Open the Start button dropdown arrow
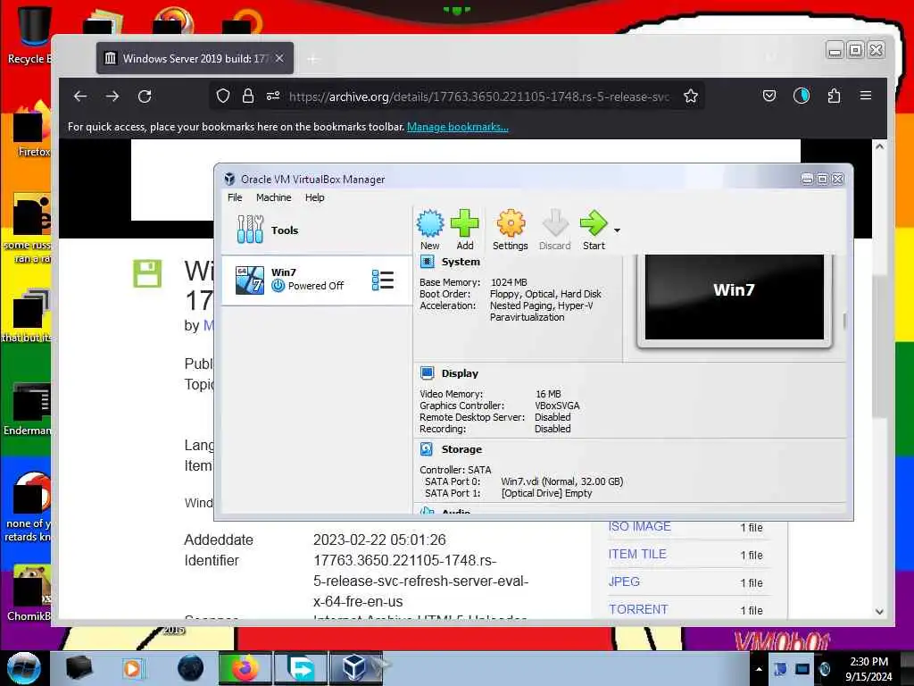Image resolution: width=914 pixels, height=686 pixels. point(617,230)
